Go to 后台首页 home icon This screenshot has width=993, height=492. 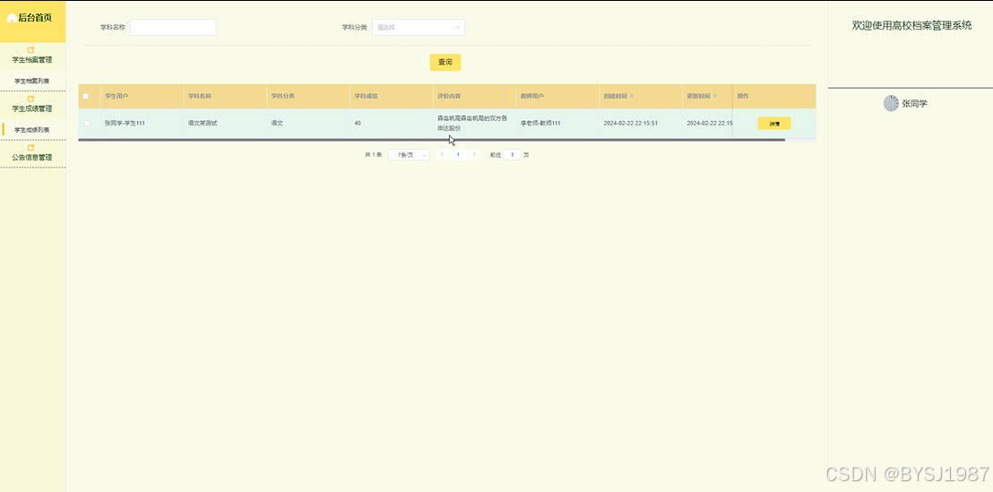12,18
